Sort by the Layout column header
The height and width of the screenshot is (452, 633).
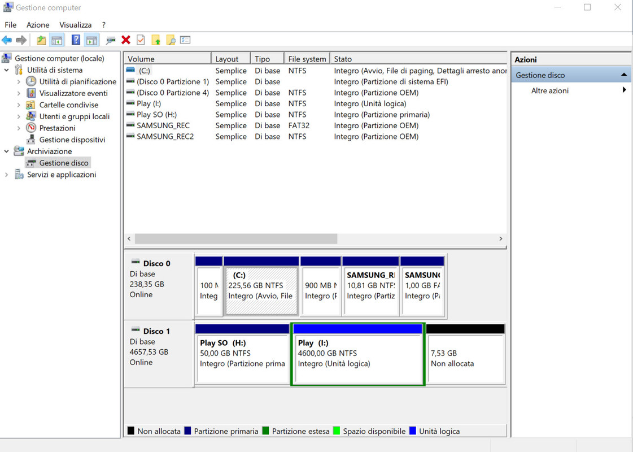(231, 59)
